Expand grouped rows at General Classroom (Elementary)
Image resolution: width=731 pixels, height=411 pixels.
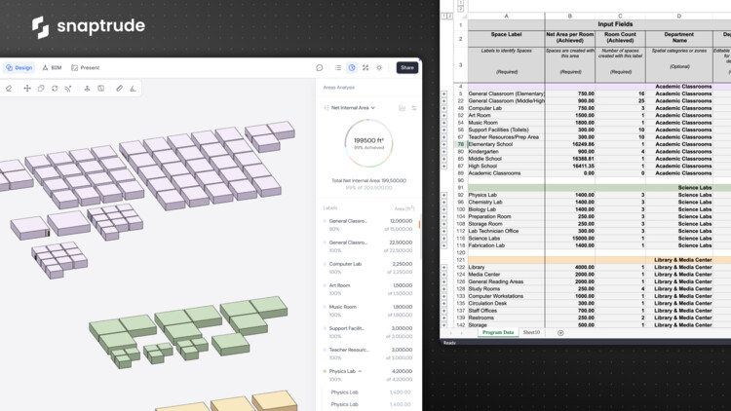tap(445, 93)
